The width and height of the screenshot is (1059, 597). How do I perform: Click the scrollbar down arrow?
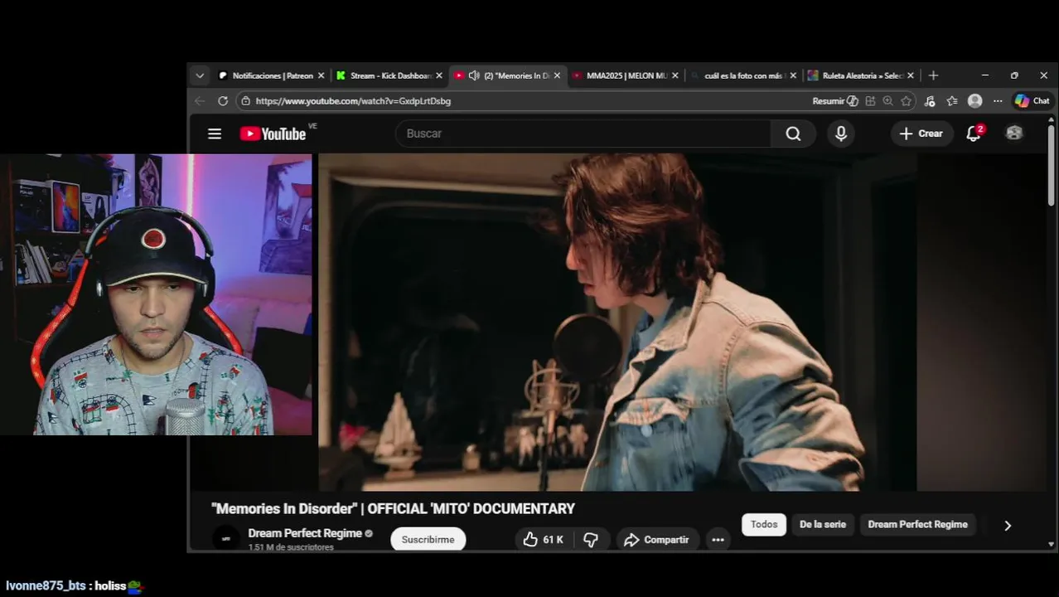click(x=1052, y=545)
